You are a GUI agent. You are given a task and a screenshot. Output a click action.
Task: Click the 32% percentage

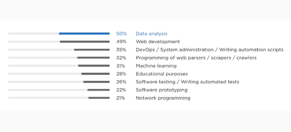tap(121, 58)
